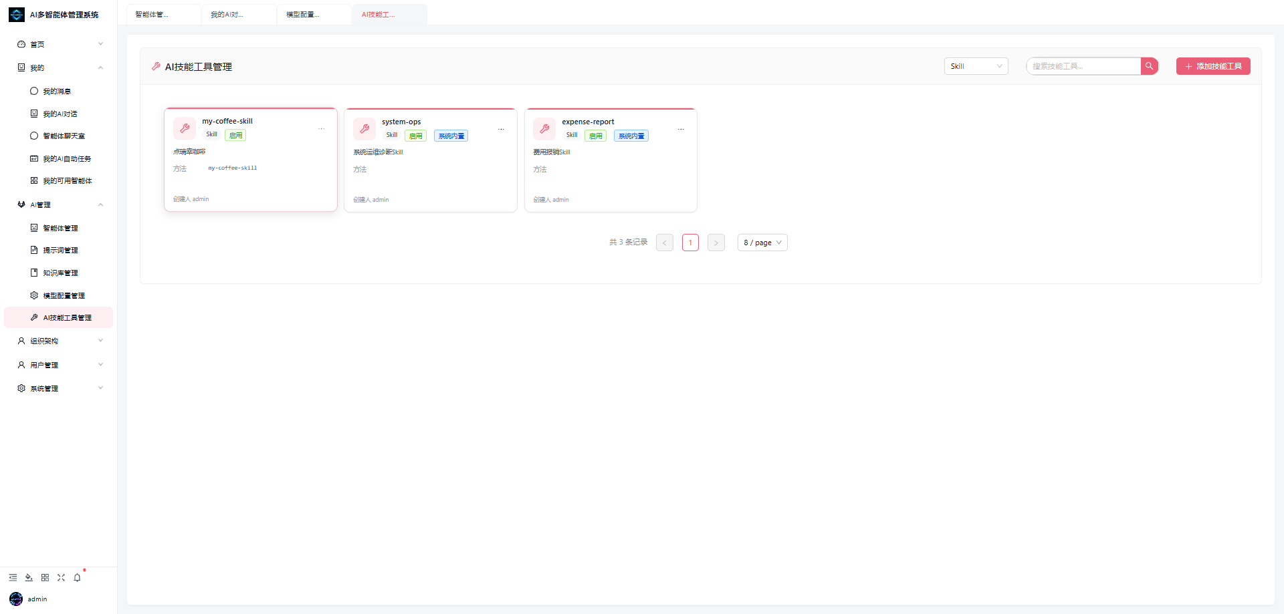The image size is (1284, 614).
Task: Open theme color paint bucket icon
Action: pos(29,577)
